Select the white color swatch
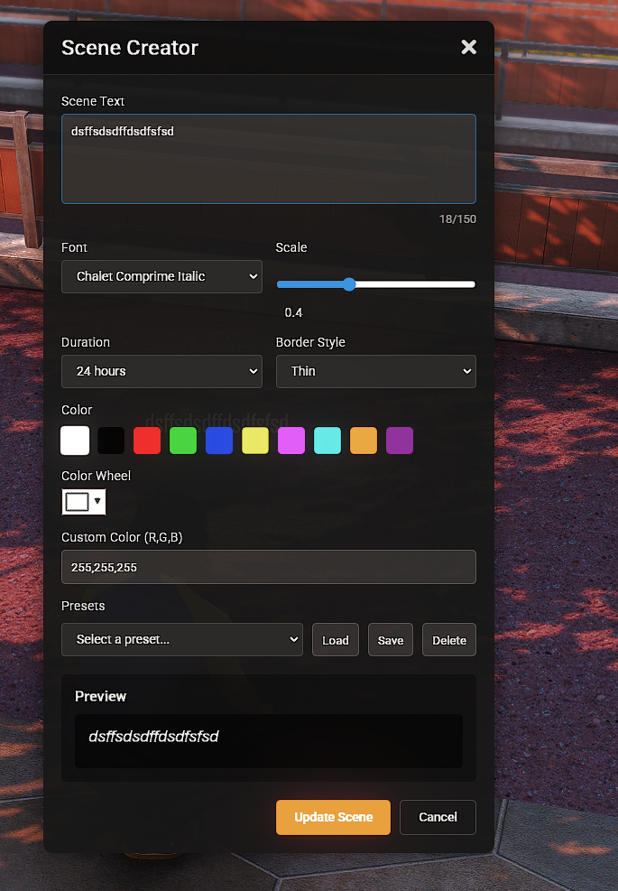Image resolution: width=618 pixels, height=891 pixels. (75, 441)
